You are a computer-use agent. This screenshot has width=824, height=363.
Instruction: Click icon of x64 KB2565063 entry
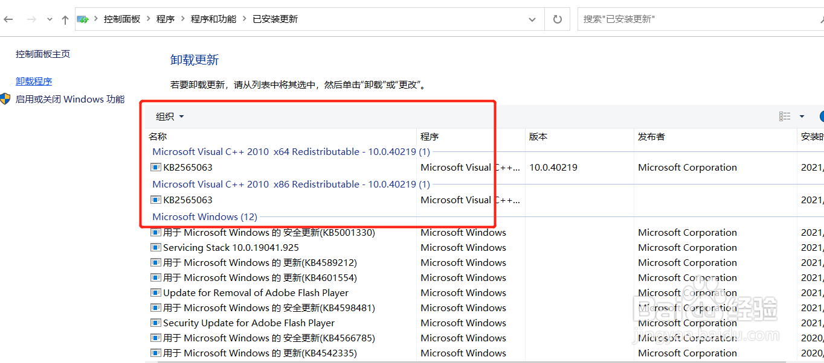click(156, 167)
